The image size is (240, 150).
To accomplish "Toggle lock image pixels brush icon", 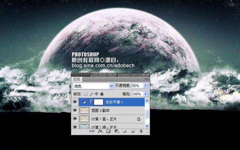I will tap(91, 94).
